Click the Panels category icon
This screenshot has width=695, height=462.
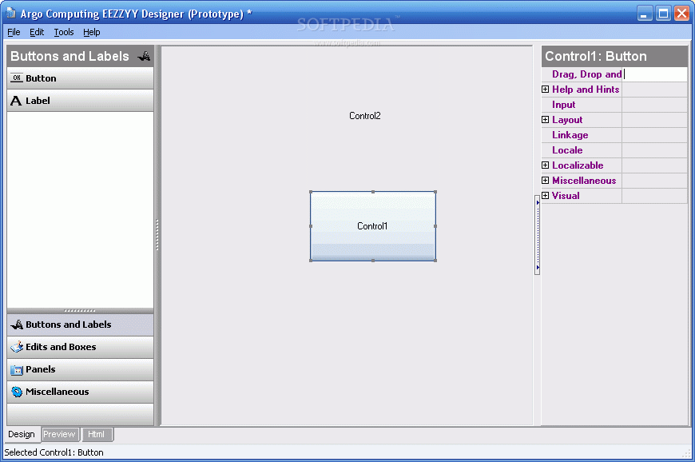click(x=17, y=369)
